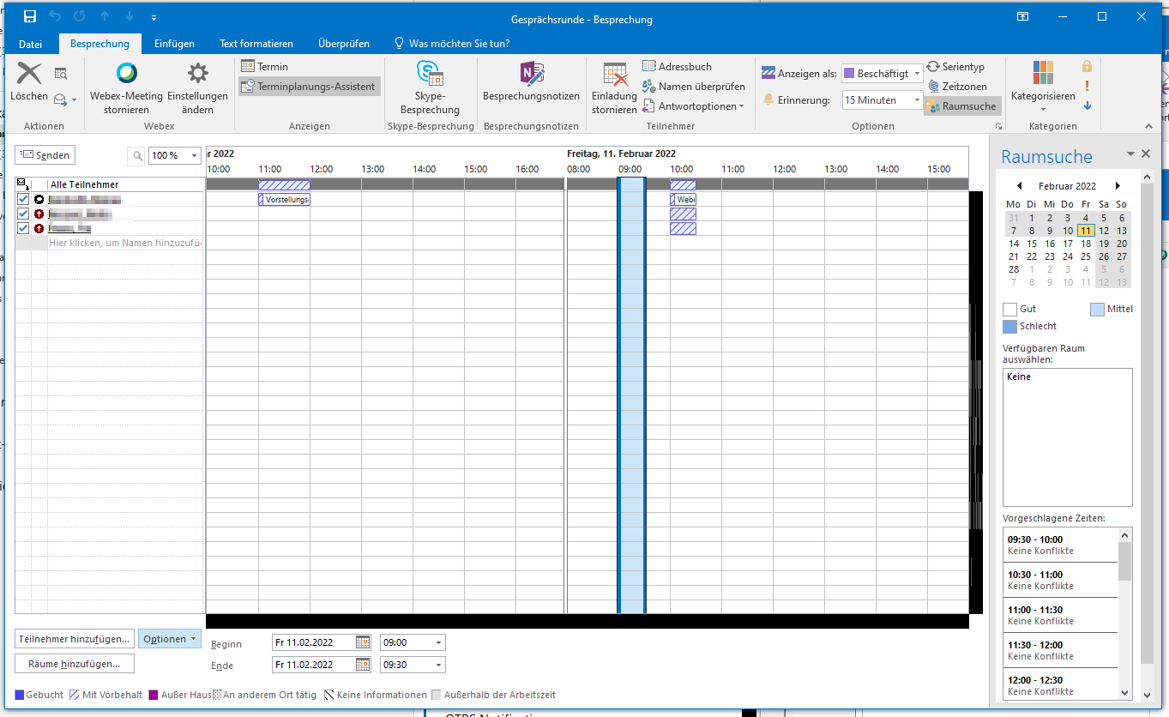Go to next month in Raumsuche calendar
The width and height of the screenshot is (1169, 717).
click(1118, 186)
